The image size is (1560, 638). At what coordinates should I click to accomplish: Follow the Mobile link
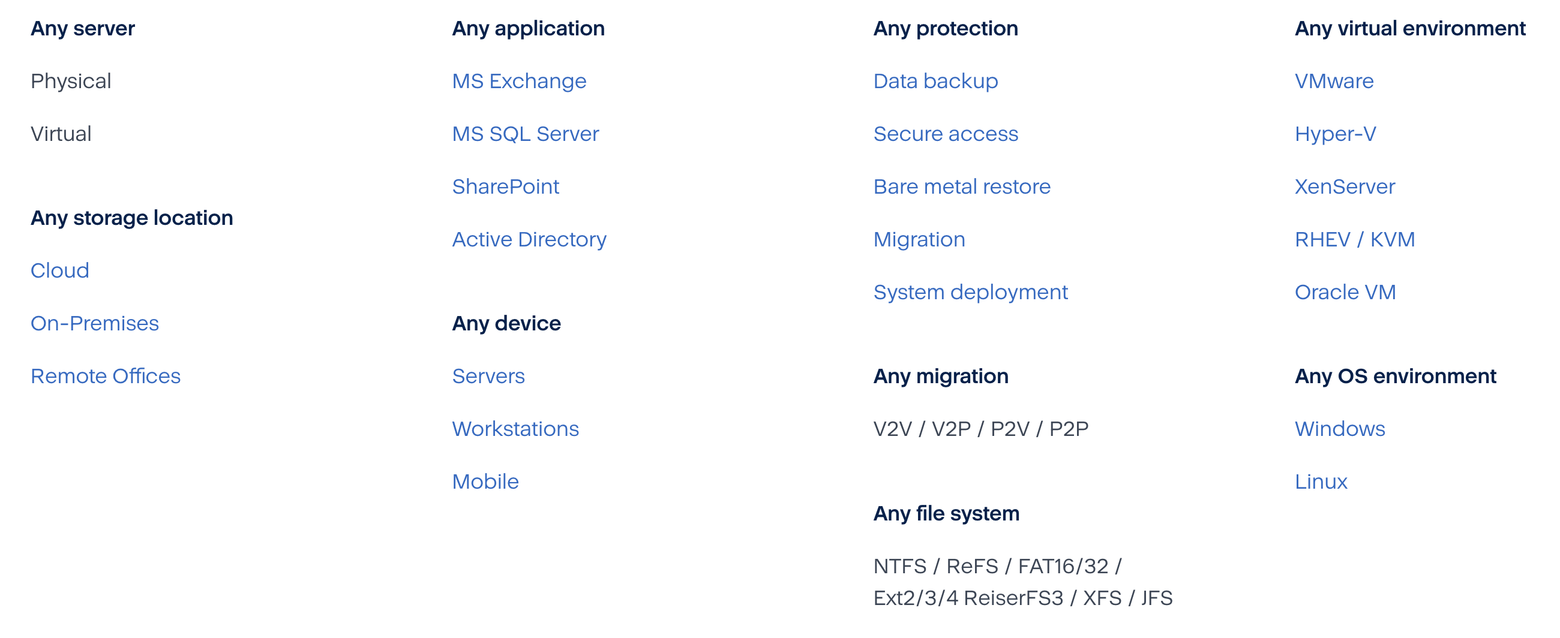485,481
